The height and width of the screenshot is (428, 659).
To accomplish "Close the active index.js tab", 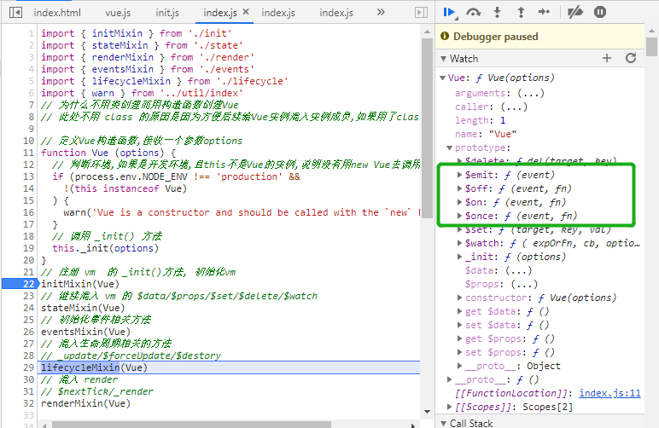I will click(246, 12).
